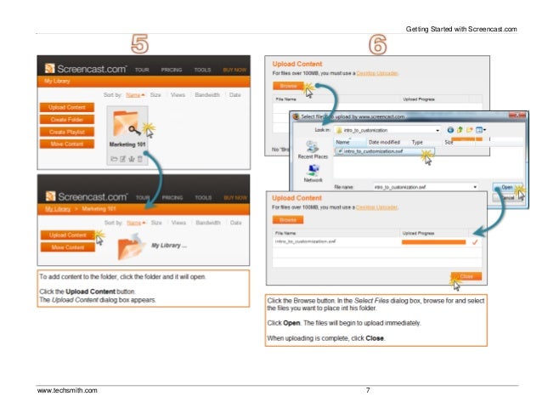Click the File name input field in the file dialog
Screen dimensions: 542x419
(x=426, y=187)
